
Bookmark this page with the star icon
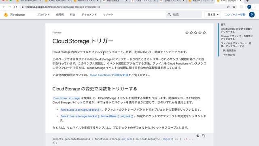234,7
